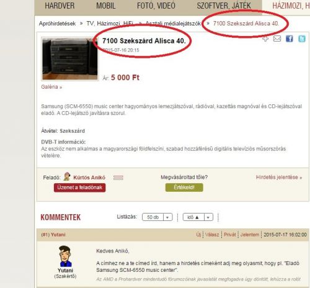
Task: Open the FOTÓ, VIDEÓ tab
Action: coord(156,6)
